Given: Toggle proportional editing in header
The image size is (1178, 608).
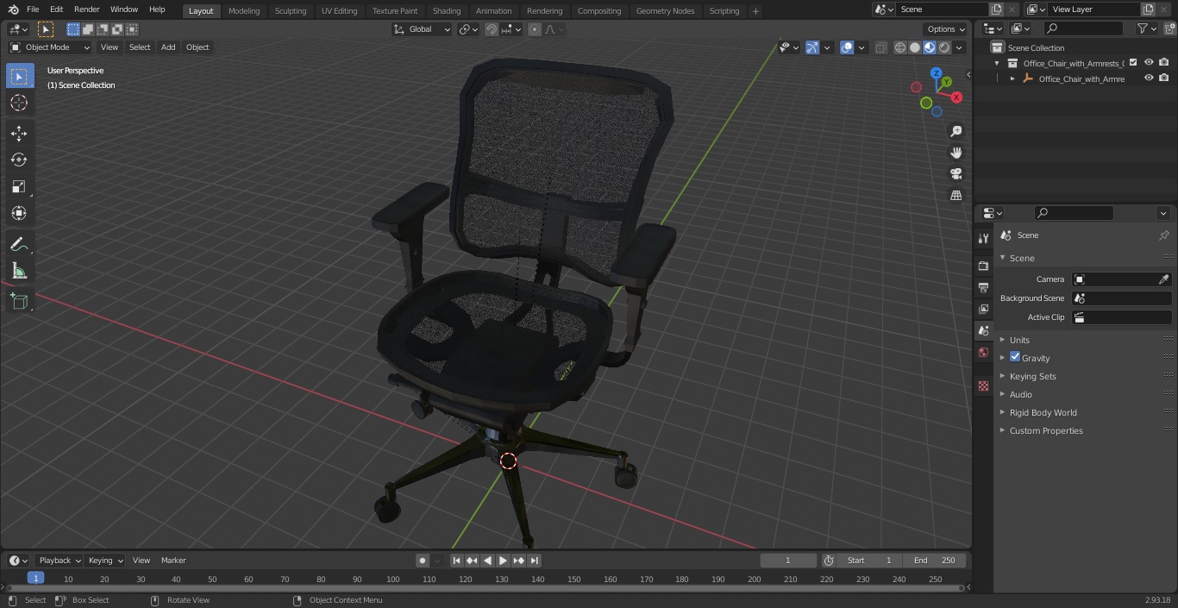Looking at the screenshot, I should [535, 29].
